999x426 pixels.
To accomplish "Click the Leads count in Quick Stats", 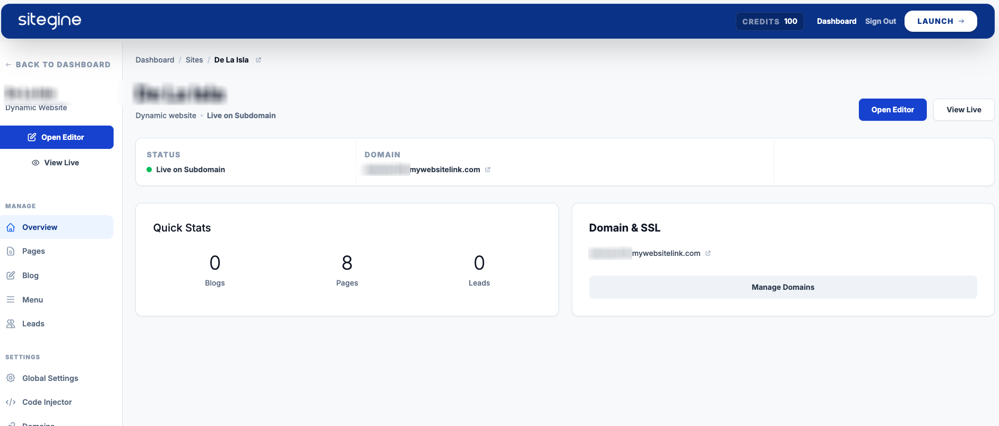I will (479, 263).
